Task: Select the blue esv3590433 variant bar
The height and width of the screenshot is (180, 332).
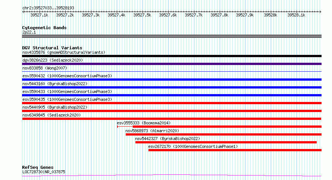Action: click(172, 95)
